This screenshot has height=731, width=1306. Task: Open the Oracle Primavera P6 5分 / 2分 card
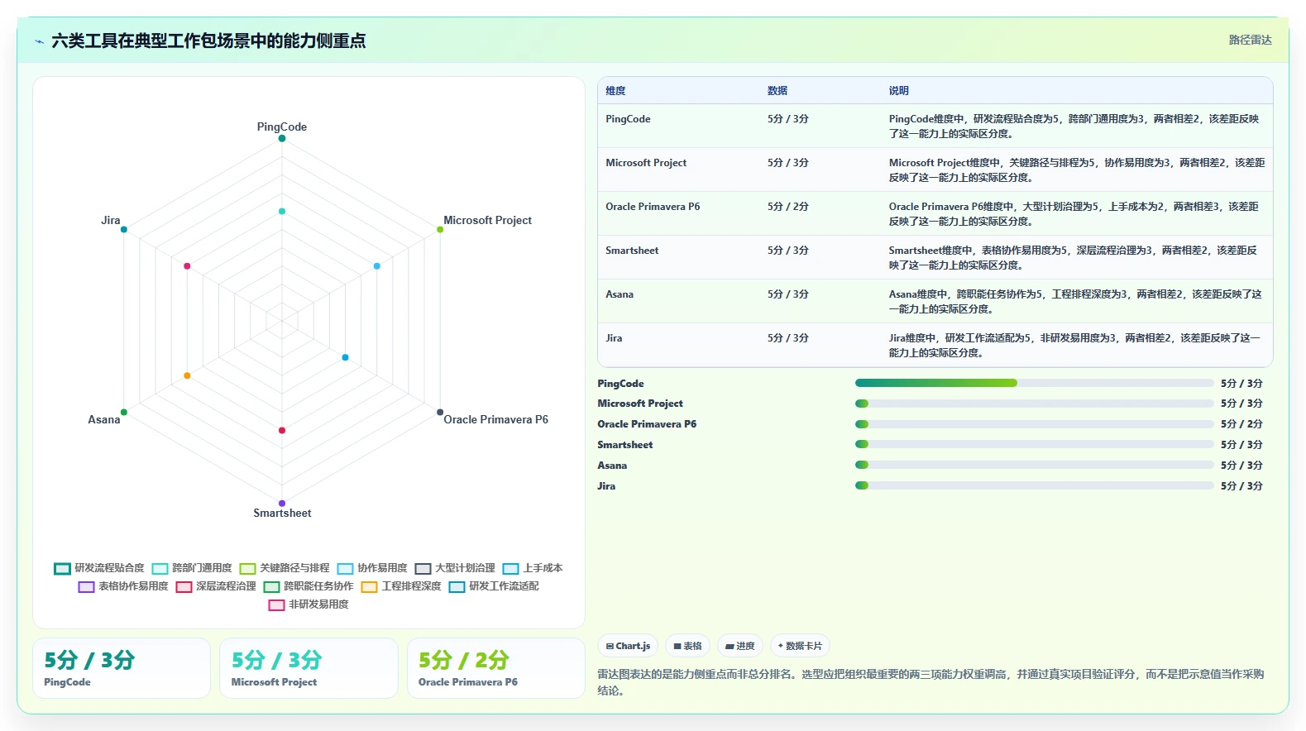click(x=496, y=668)
